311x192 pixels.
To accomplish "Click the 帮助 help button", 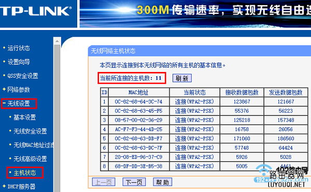I will tap(162, 182).
